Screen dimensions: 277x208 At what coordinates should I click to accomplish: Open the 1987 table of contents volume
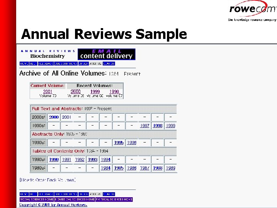[x=145, y=168]
